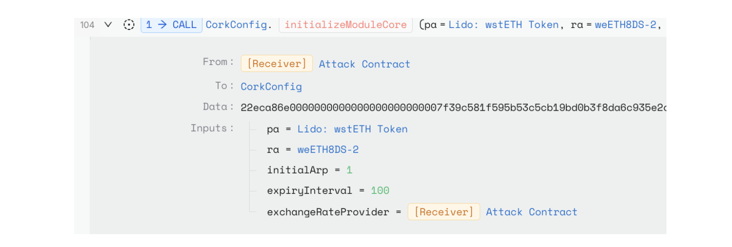Click the [Receiver] tag in the From row
The height and width of the screenshot is (247, 732).
tap(277, 64)
